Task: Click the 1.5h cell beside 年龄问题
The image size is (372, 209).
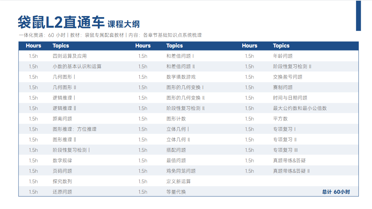Action: [x=249, y=56]
